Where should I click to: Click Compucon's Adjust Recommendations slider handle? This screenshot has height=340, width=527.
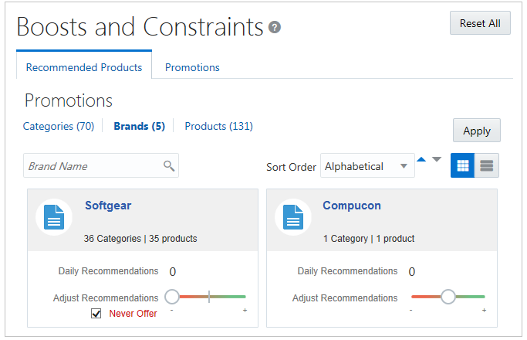448,297
